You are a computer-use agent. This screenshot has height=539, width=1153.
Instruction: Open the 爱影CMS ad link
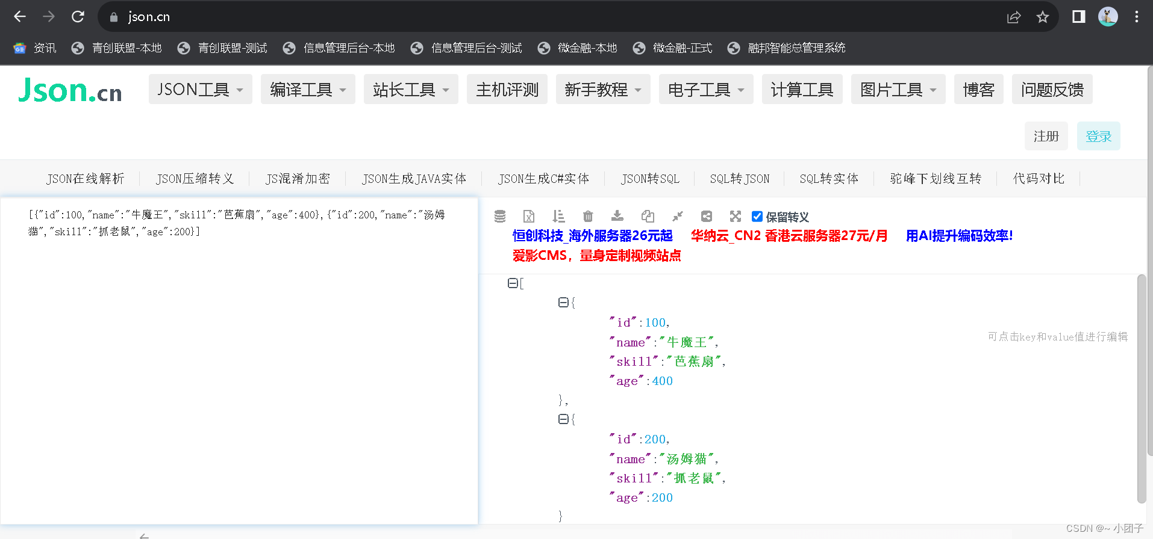(596, 256)
